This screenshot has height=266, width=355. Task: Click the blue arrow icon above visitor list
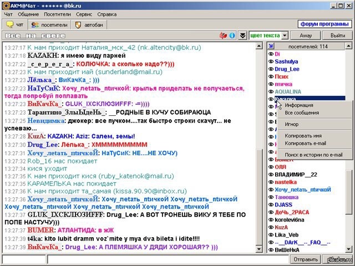coord(271,47)
